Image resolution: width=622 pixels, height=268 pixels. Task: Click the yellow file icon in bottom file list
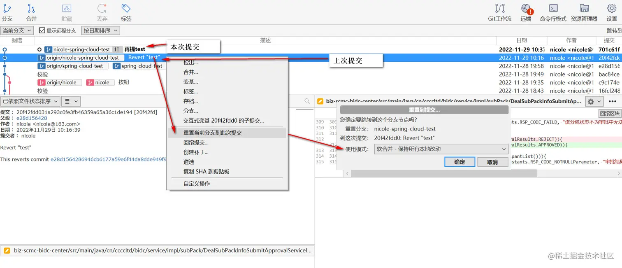point(7,250)
